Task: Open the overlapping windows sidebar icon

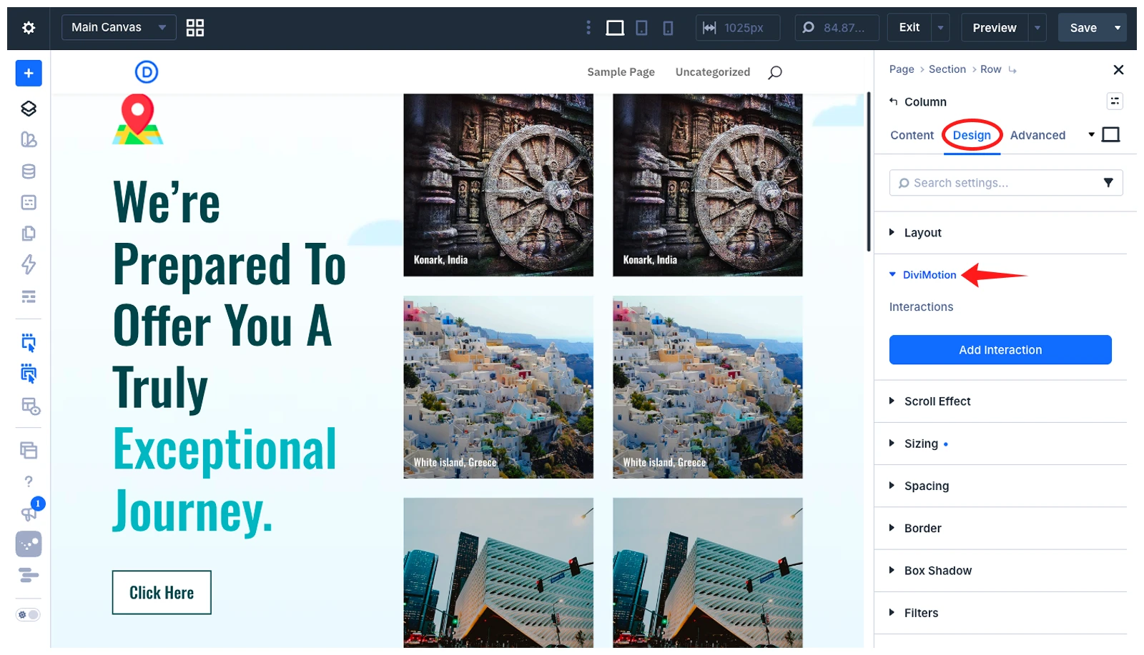Action: coord(29,450)
